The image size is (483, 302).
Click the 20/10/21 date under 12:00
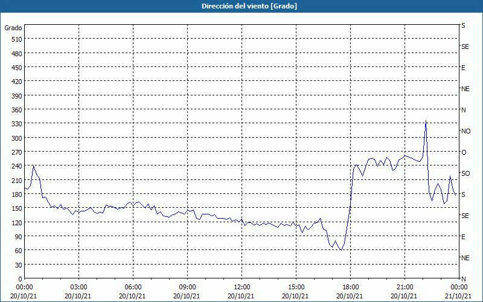(241, 296)
